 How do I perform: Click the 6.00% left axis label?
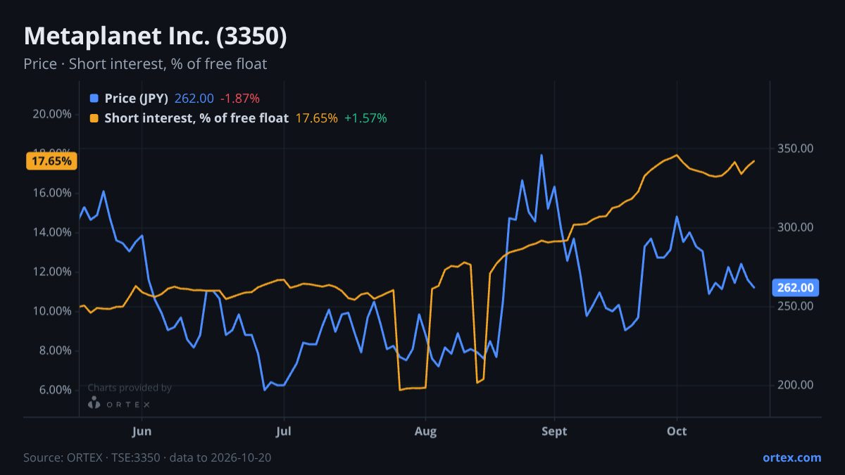(x=55, y=390)
